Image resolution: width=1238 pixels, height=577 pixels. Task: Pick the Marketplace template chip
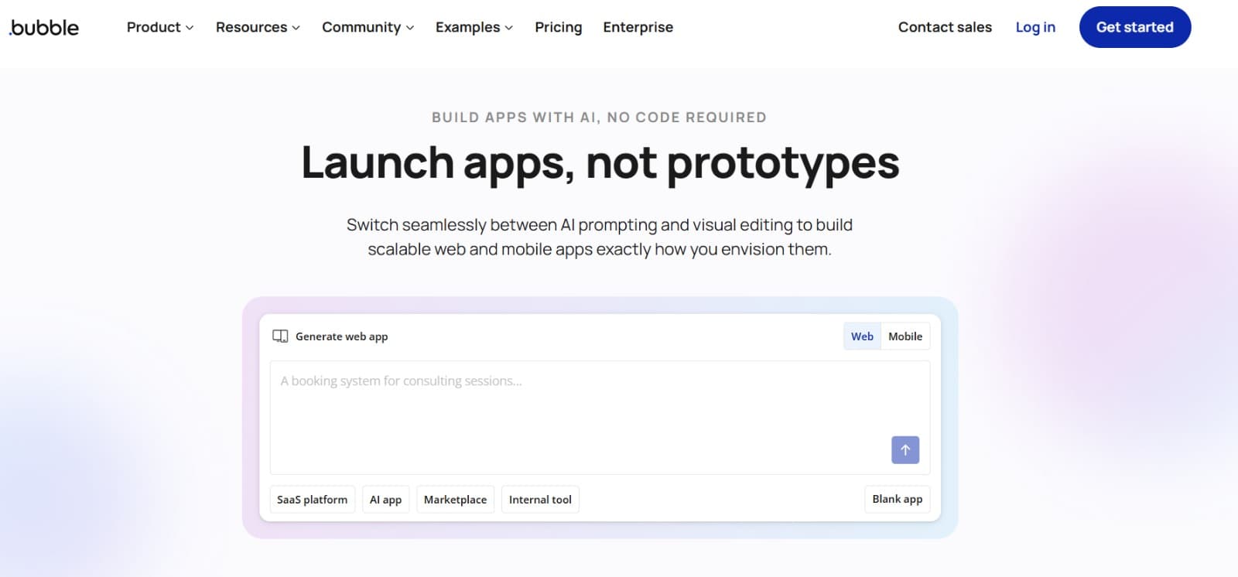pos(455,500)
